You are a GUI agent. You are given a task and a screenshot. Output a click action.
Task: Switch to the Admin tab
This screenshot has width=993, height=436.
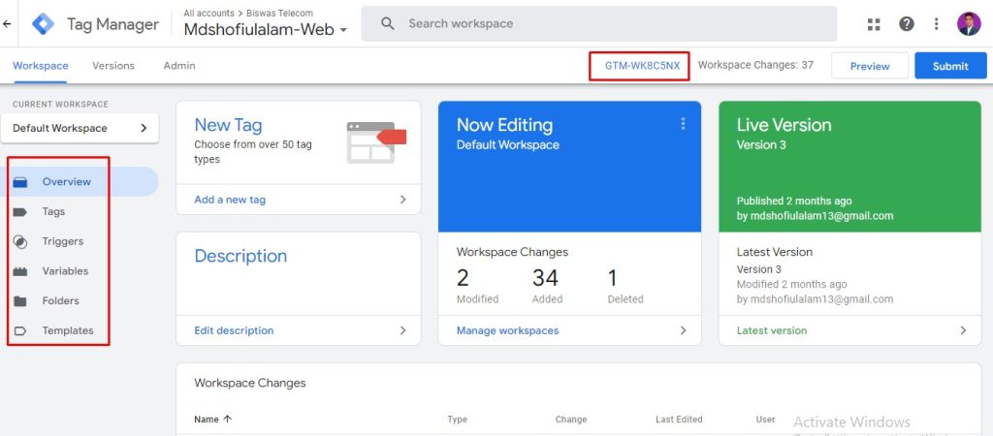click(178, 66)
